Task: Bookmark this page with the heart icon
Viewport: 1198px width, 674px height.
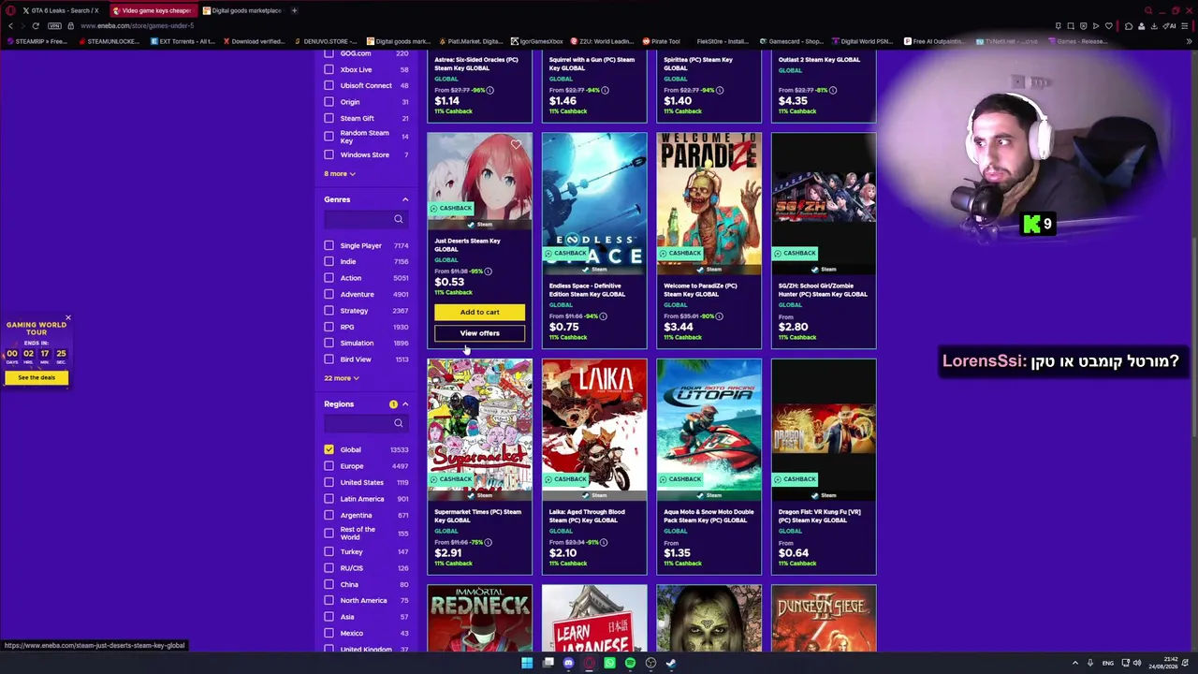Action: pyautogui.click(x=1108, y=26)
